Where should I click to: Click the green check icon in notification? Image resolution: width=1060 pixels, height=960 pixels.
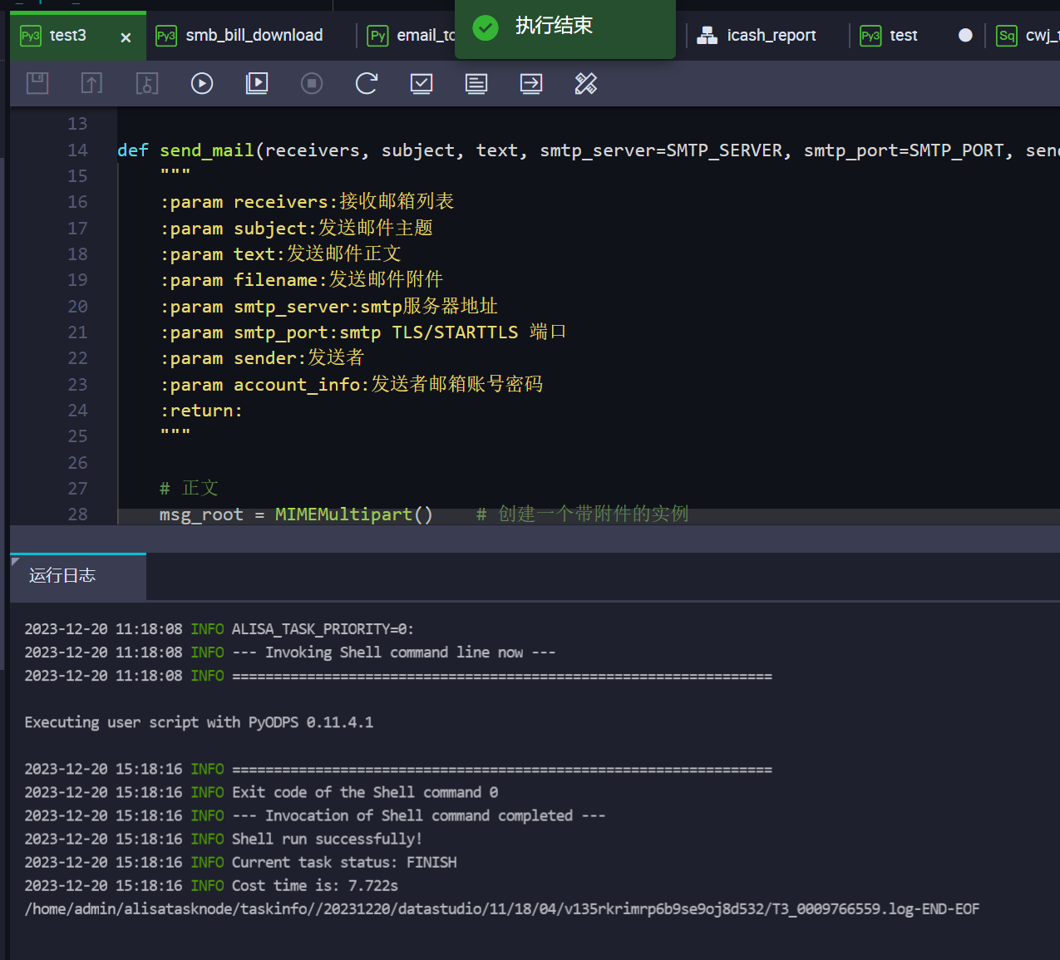point(486,28)
